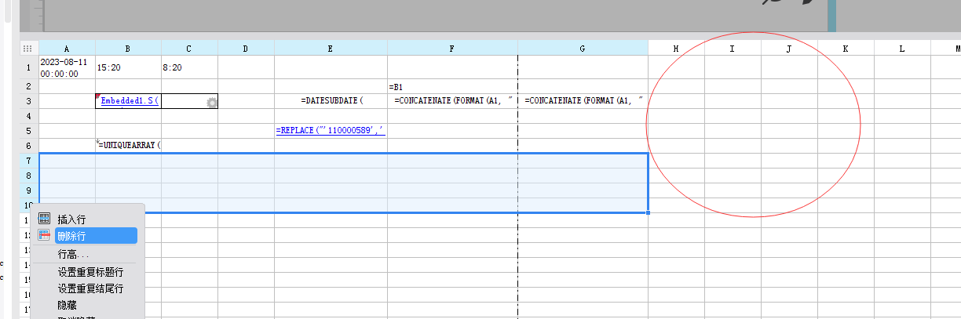The image size is (961, 319).
Task: Select row 1 header
Action: tap(29, 67)
